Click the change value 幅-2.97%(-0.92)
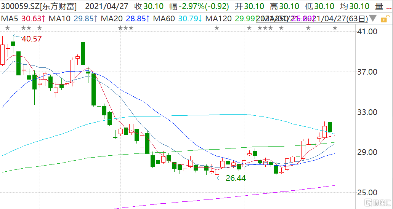 tap(199, 6)
